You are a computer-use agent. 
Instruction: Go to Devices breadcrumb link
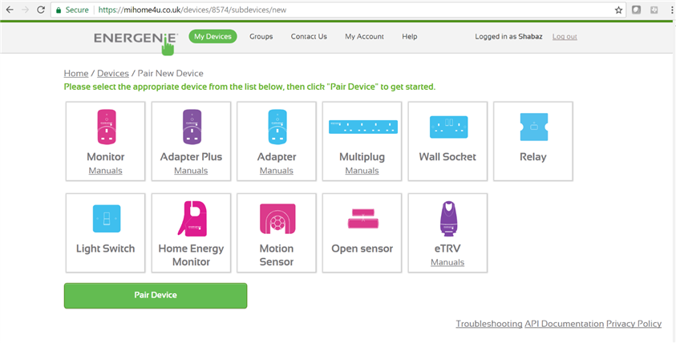[x=113, y=73]
